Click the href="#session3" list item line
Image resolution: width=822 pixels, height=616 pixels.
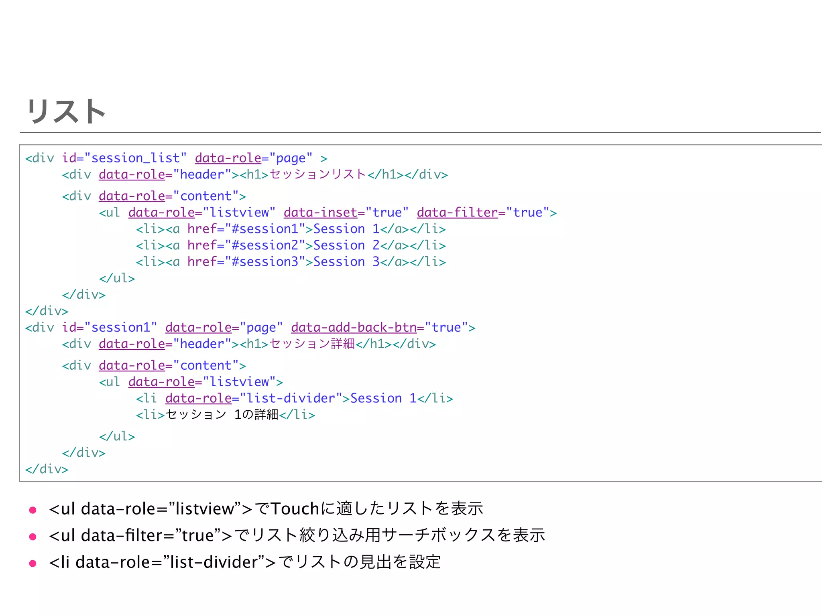(x=291, y=262)
